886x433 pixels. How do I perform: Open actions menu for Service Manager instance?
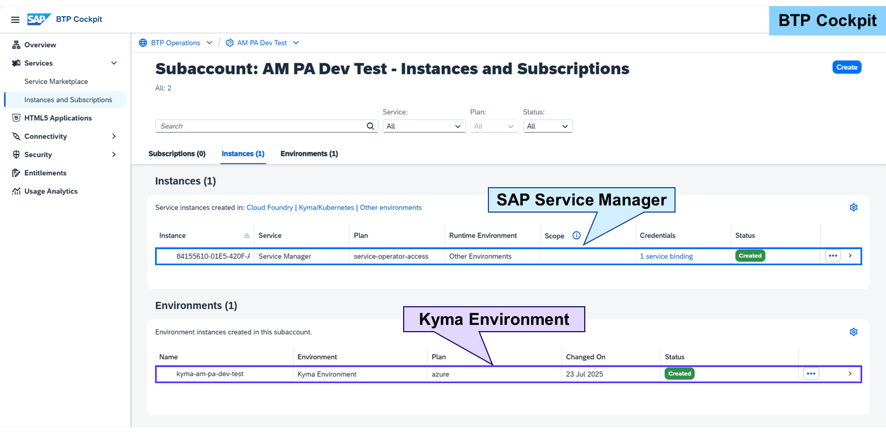(x=833, y=256)
